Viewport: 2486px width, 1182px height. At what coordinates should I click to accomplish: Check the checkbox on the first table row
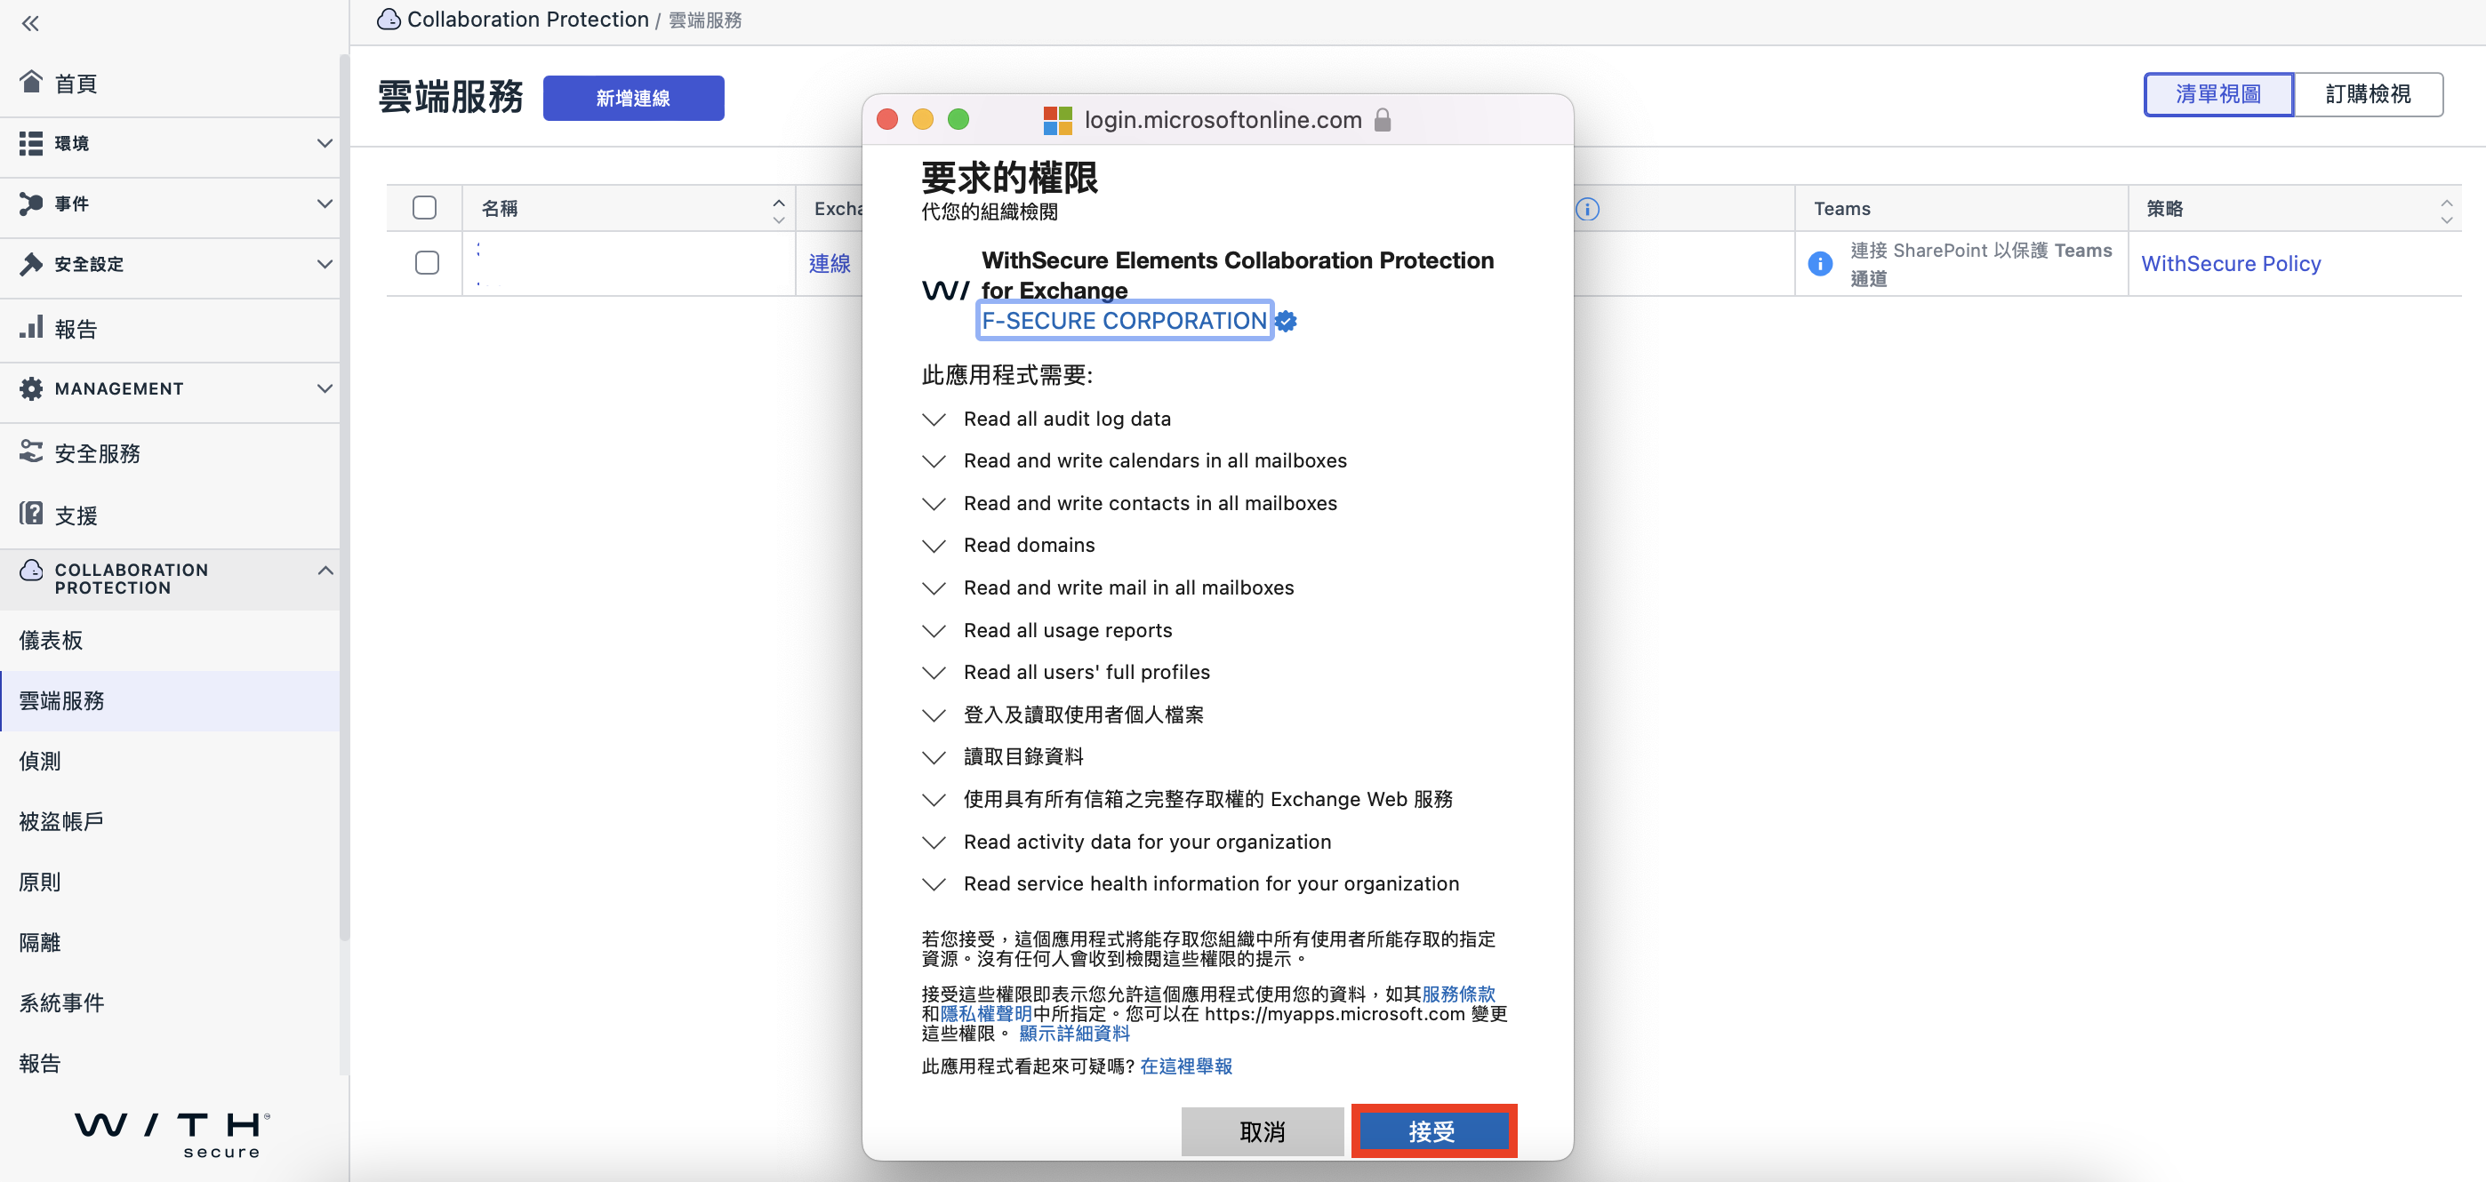pos(427,262)
